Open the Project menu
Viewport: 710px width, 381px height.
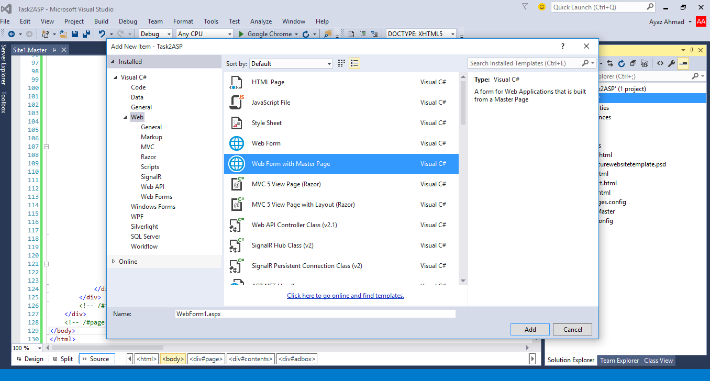click(74, 21)
